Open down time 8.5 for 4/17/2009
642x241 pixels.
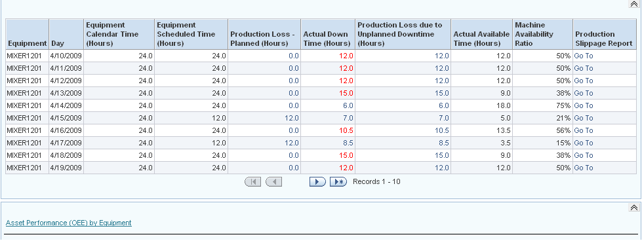[x=348, y=143]
